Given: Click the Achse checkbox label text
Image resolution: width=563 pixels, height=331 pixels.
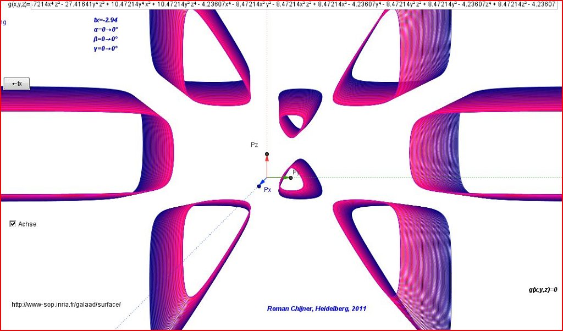Looking at the screenshot, I should tap(27, 224).
